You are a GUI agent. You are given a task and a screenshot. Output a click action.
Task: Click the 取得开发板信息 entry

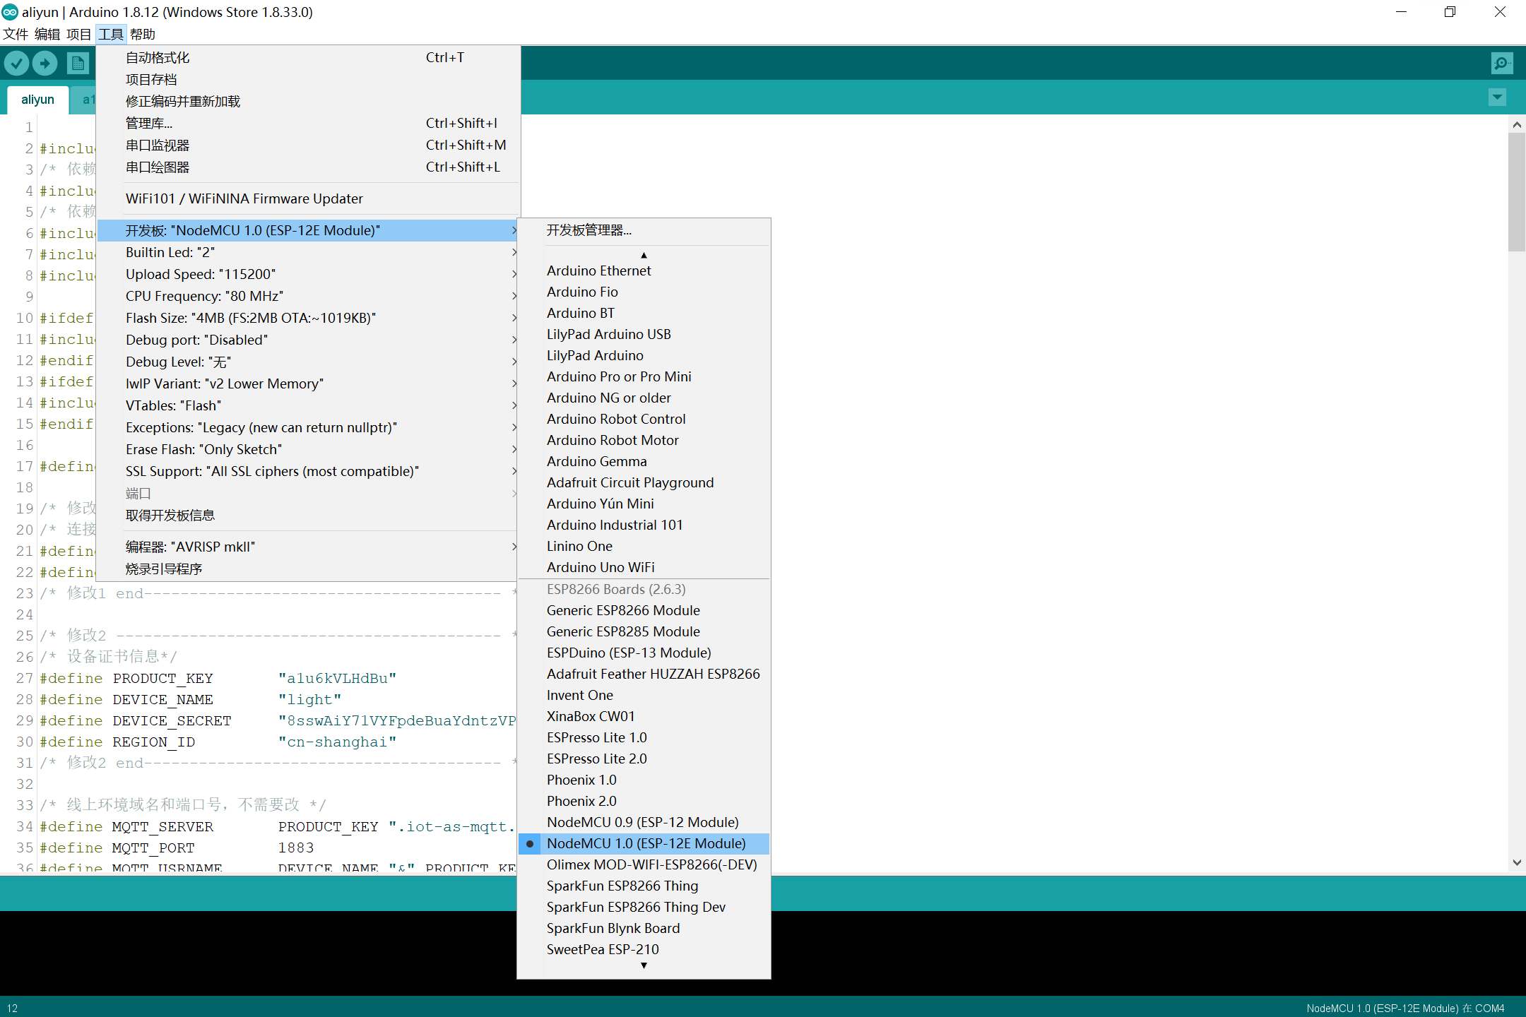pos(170,515)
